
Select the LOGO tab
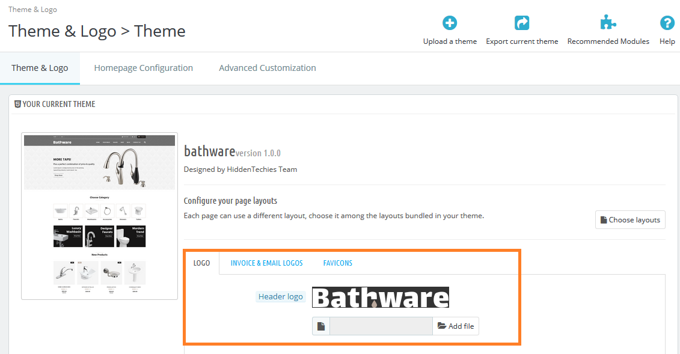(201, 263)
